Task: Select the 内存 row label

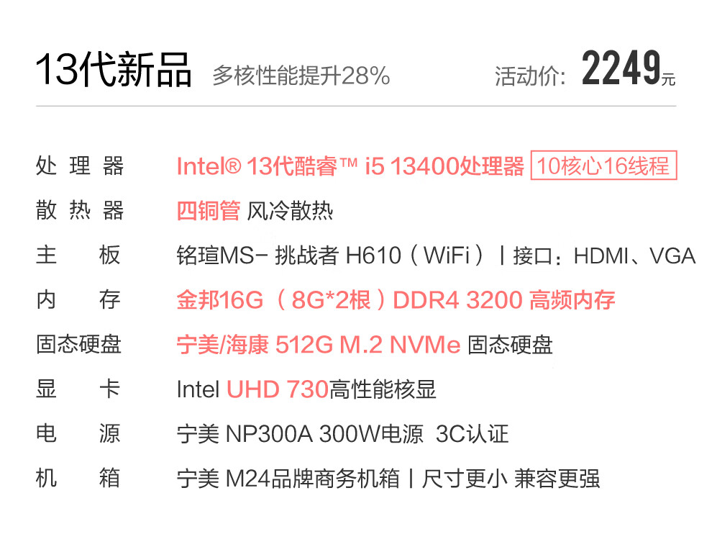Action: click(x=78, y=300)
